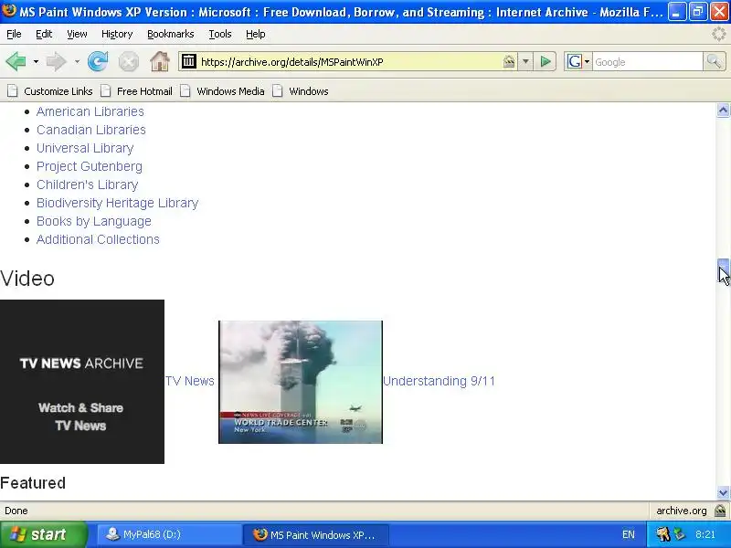Click the Free Hotmail bookmark page icon
The height and width of the screenshot is (548, 731).
point(106,90)
